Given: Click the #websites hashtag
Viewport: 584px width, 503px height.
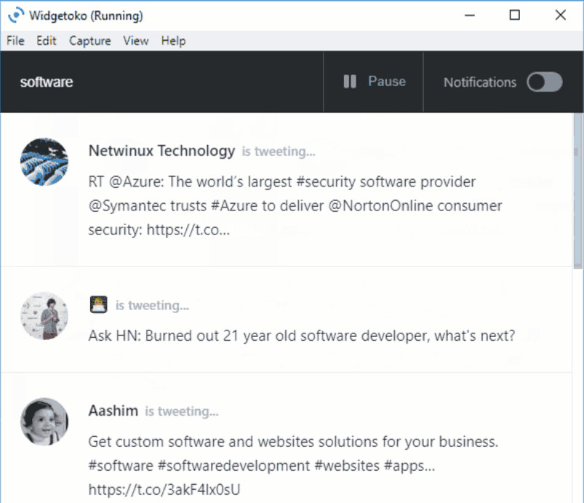Looking at the screenshot, I should point(347,466).
